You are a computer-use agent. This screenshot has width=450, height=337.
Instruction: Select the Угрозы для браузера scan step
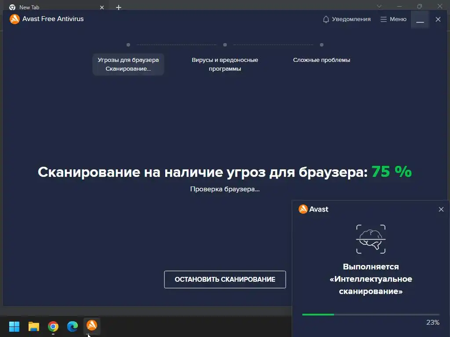[128, 64]
